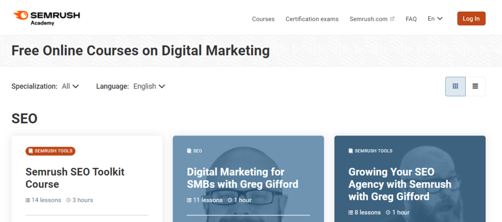The height and width of the screenshot is (222, 502).
Task: Open Digital Marketing for SMBs course card
Action: tap(243, 178)
